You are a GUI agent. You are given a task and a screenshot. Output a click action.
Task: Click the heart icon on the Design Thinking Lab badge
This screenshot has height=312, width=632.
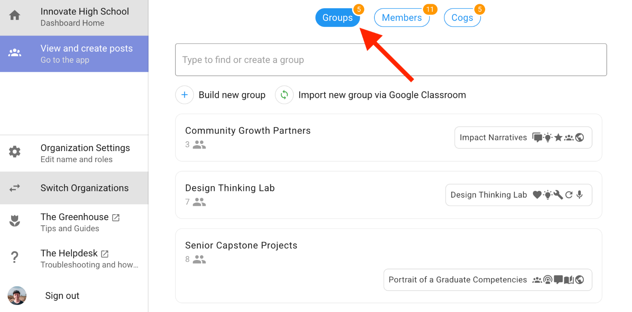[x=537, y=195]
